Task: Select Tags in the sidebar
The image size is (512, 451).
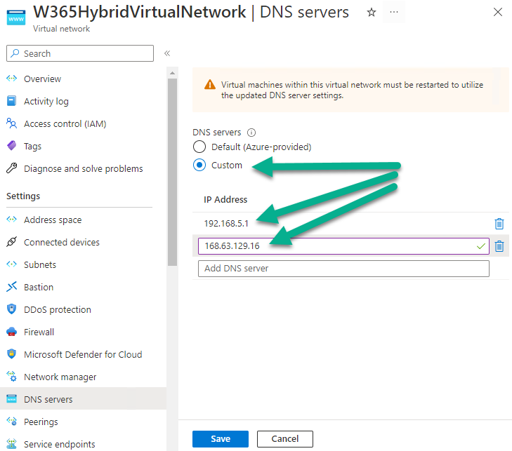Action: tap(32, 147)
